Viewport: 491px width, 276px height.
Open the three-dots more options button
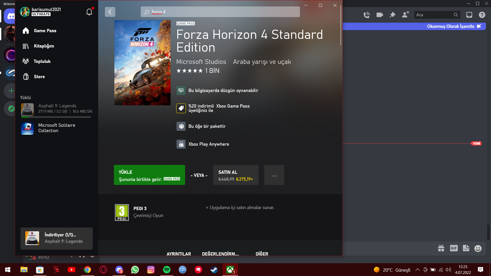coord(274,175)
